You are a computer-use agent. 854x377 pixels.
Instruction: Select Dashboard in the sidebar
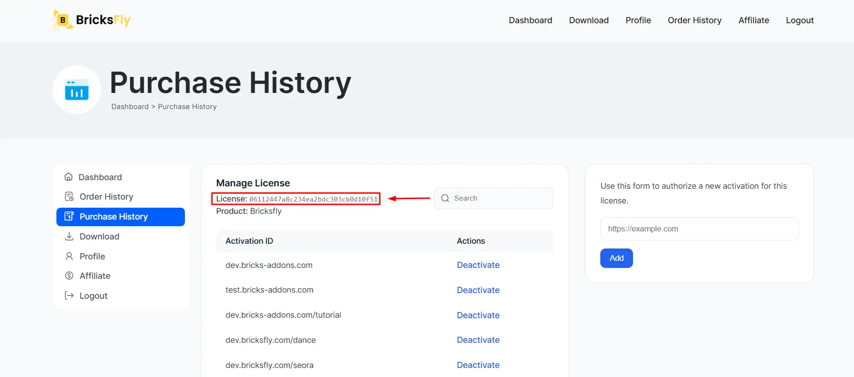(120, 177)
